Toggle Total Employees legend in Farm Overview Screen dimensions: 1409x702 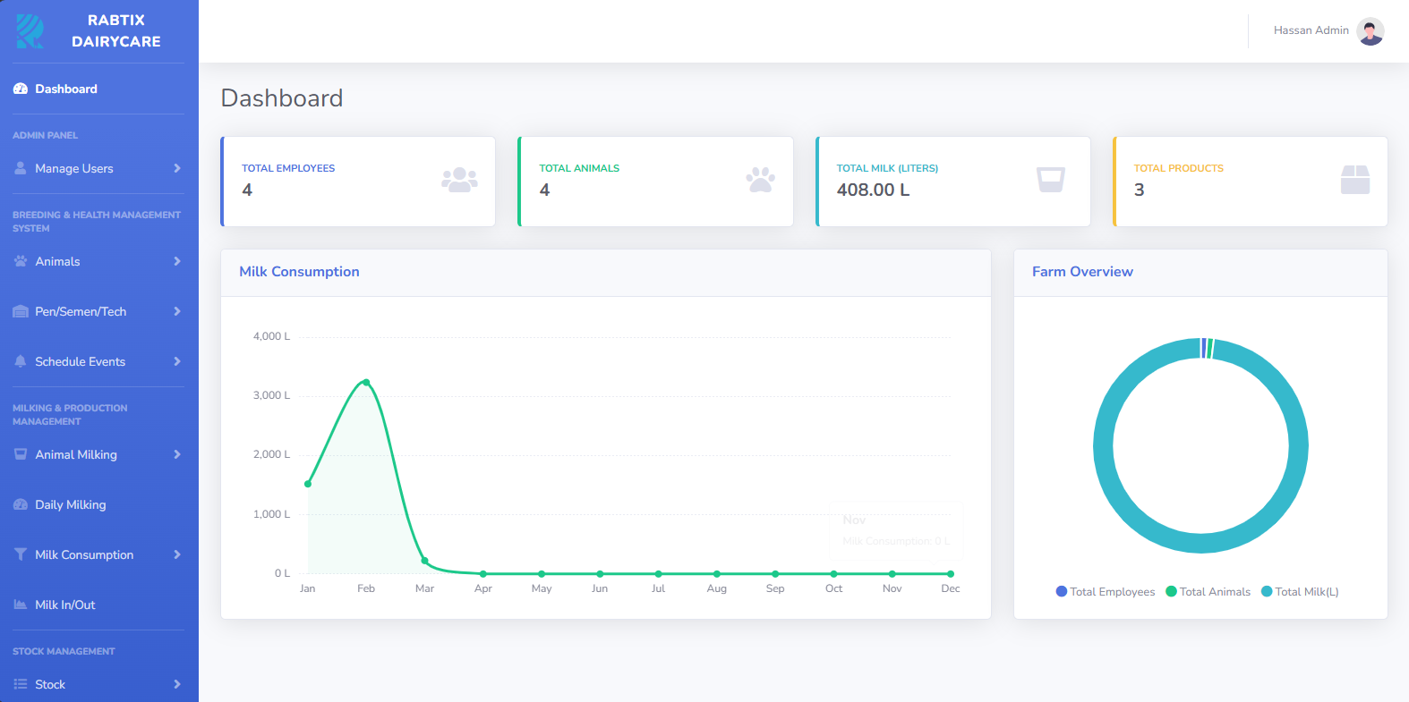point(1106,592)
